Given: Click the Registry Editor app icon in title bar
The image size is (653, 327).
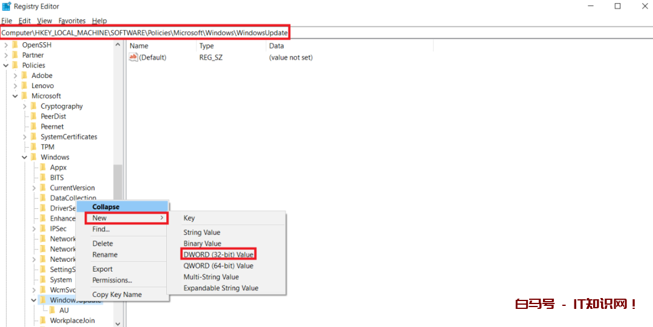Looking at the screenshot, I should (x=7, y=7).
